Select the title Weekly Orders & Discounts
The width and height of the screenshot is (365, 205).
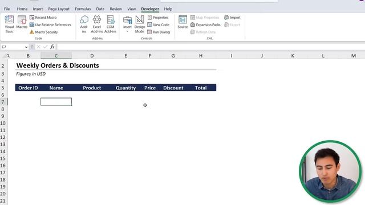pos(58,65)
